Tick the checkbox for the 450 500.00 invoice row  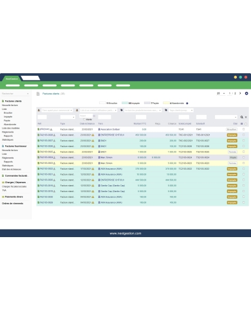point(244,135)
